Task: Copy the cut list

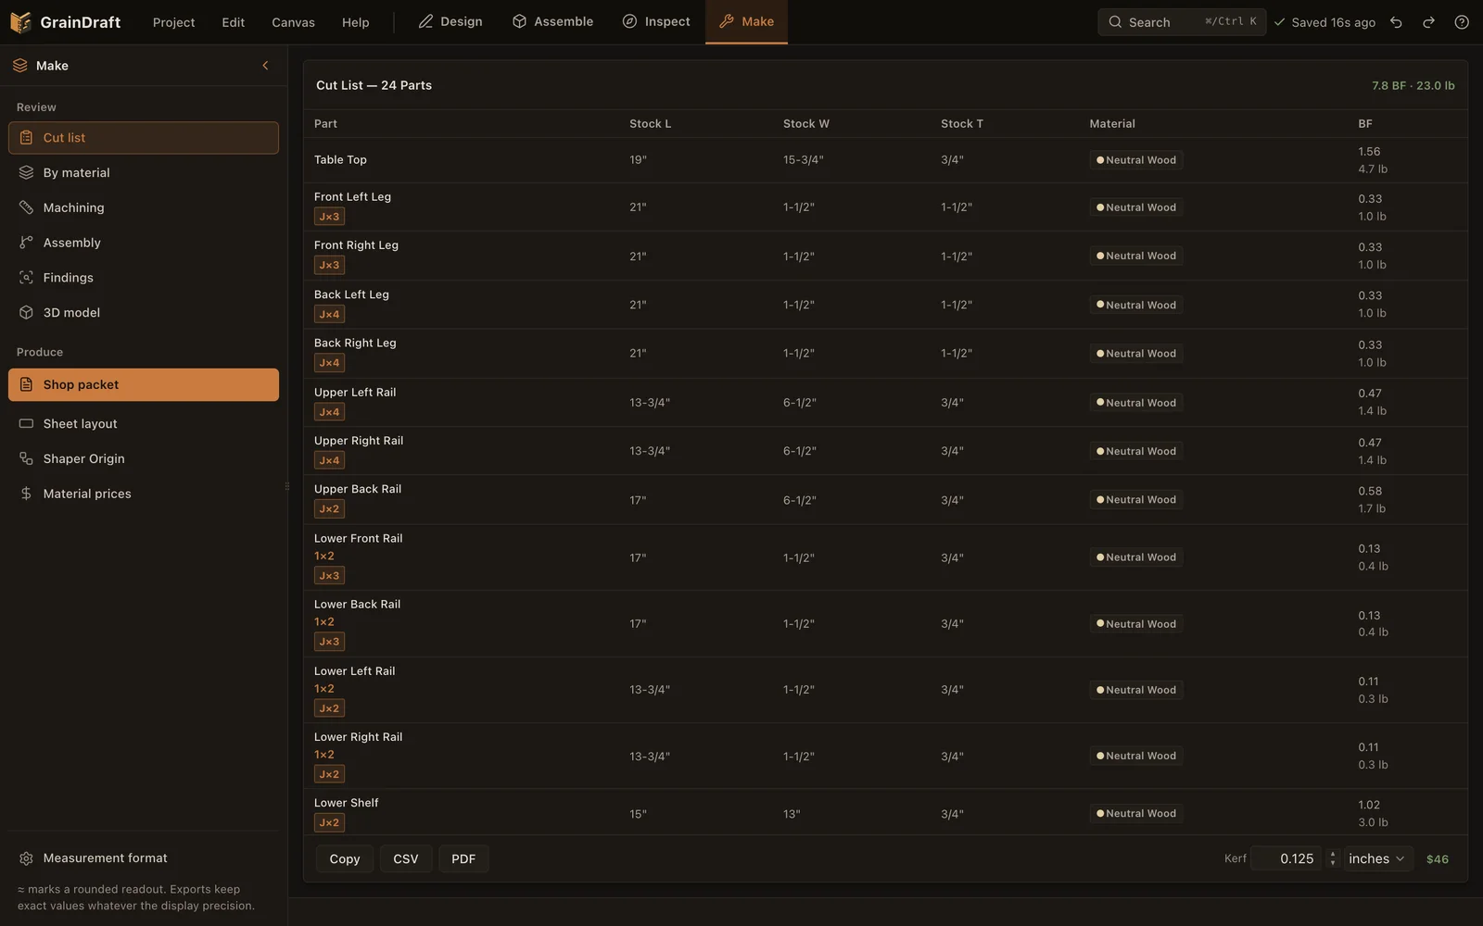Action: (344, 859)
